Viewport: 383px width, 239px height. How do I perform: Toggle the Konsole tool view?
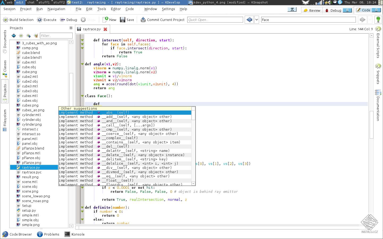[74, 234]
